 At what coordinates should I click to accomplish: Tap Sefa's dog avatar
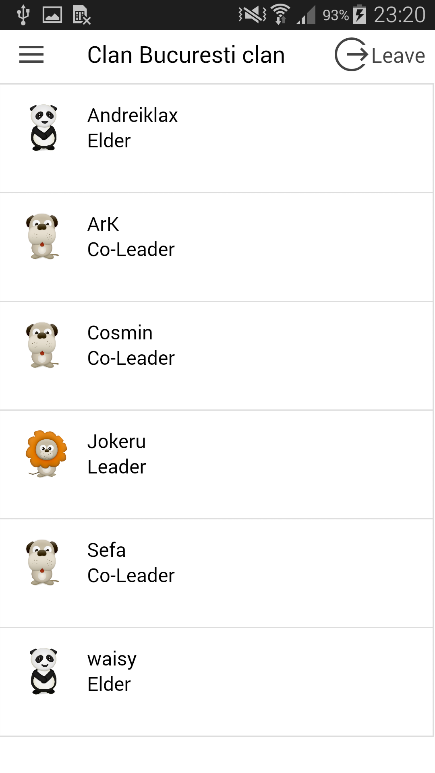pos(43,562)
